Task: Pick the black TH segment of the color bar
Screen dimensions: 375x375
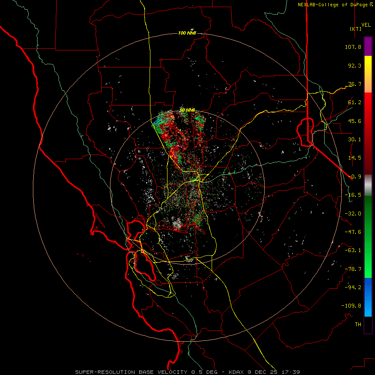Action: (x=368, y=325)
